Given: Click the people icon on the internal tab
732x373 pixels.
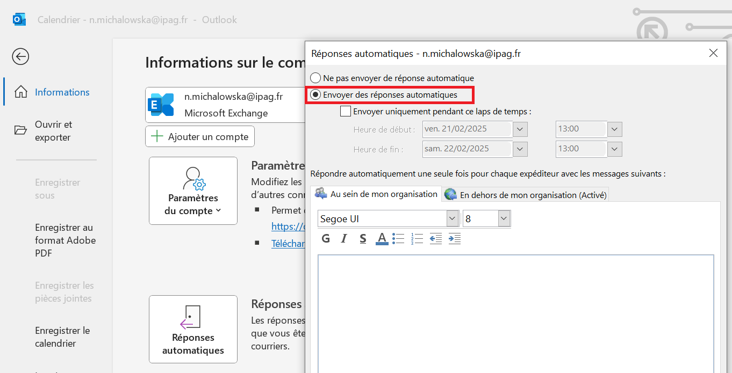Looking at the screenshot, I should (x=321, y=194).
